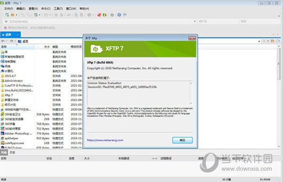This screenshot has height=182, width=283.
Task: Sort files by the 类型 column header
Action: (x=60, y=47)
